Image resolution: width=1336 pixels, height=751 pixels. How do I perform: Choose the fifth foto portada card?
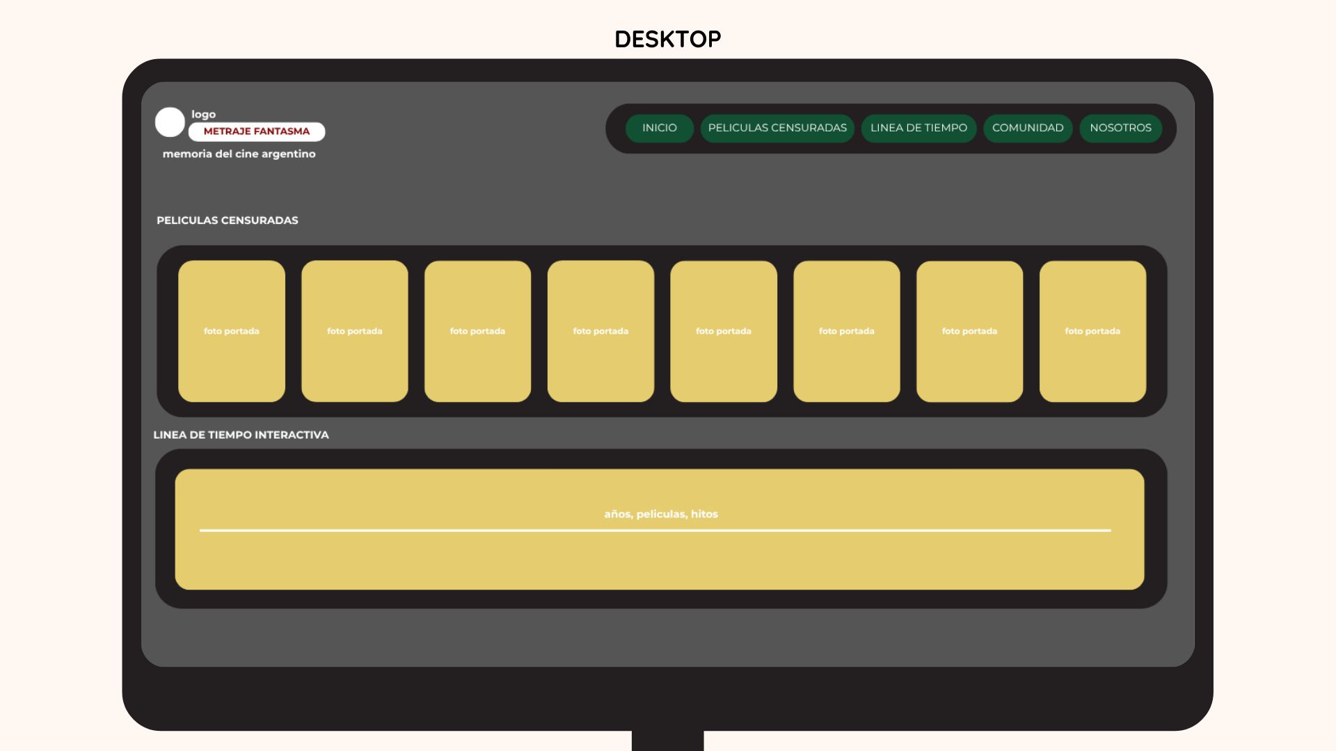click(x=724, y=331)
